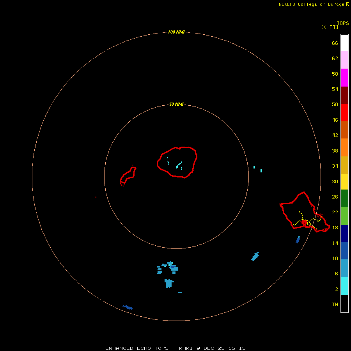Viewport: 351px width, 351px height.
Task: Click the dark blue echo near the bottom ring edge
Action: click(x=128, y=307)
